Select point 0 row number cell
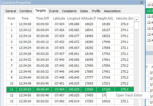The width and height of the screenshot is (153, 106). [12, 24]
